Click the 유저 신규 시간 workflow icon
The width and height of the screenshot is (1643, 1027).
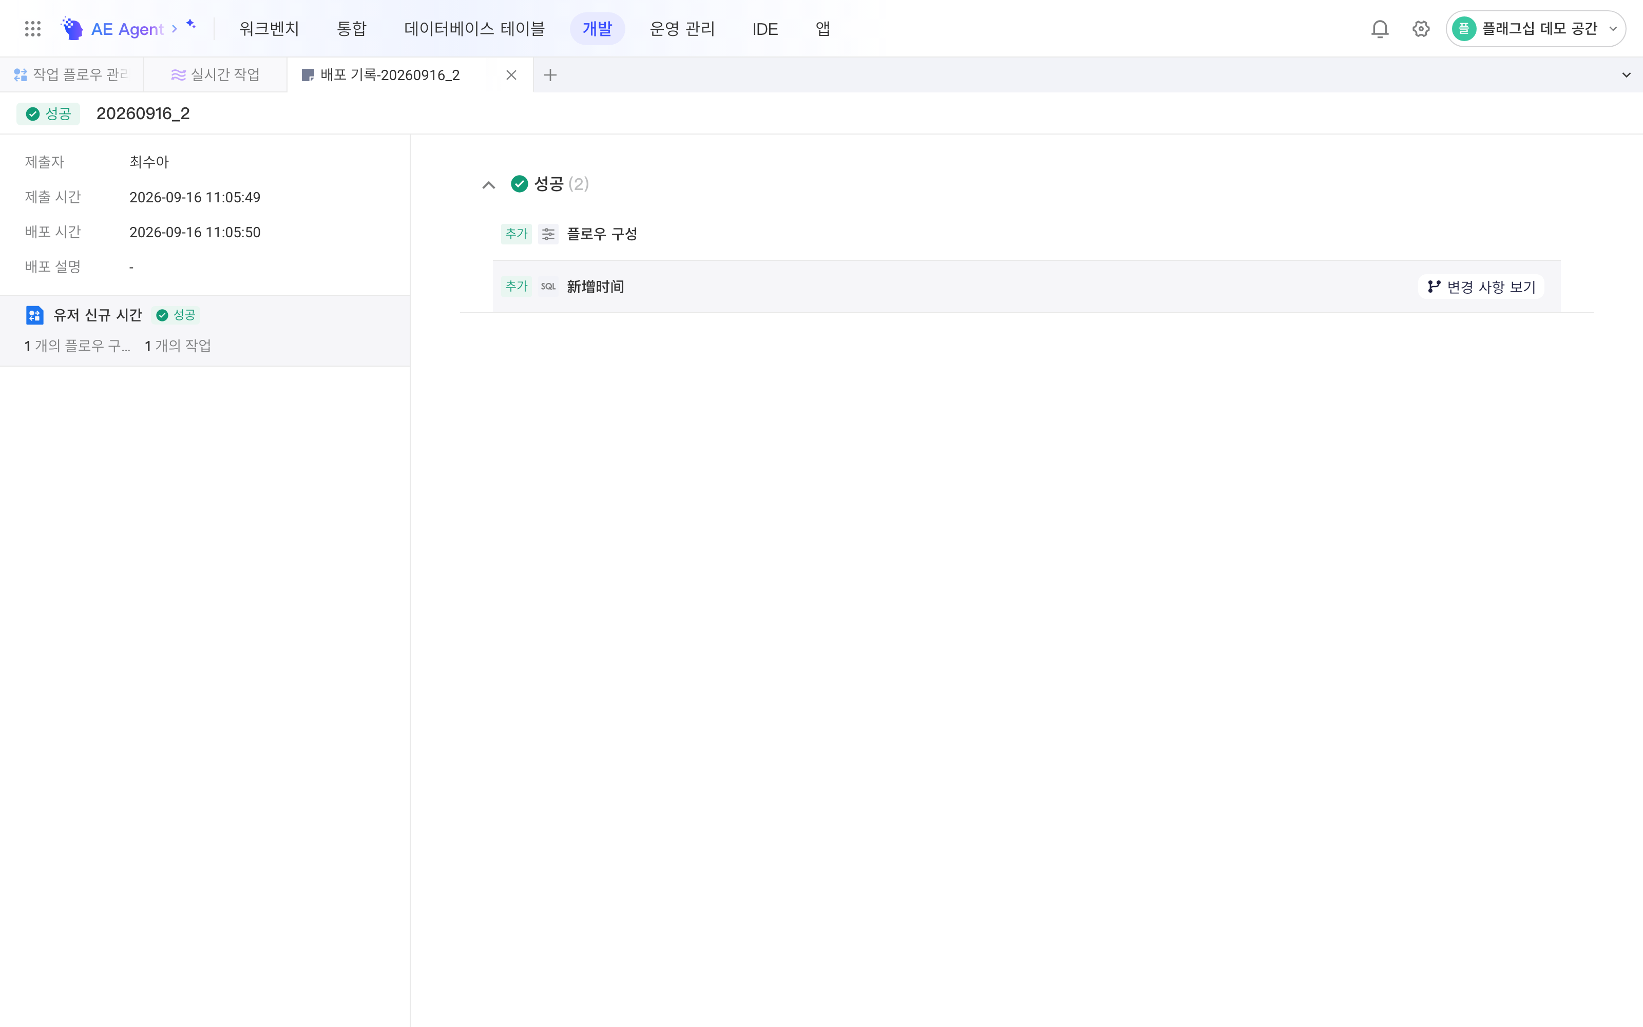pos(34,315)
